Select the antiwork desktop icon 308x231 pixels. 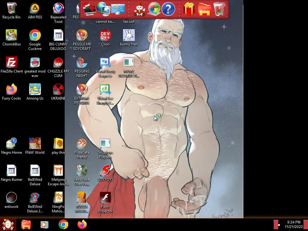click(11, 200)
